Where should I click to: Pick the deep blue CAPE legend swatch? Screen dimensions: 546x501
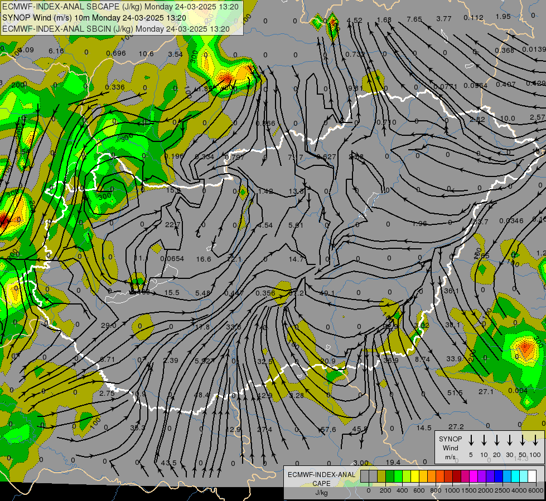499,476
